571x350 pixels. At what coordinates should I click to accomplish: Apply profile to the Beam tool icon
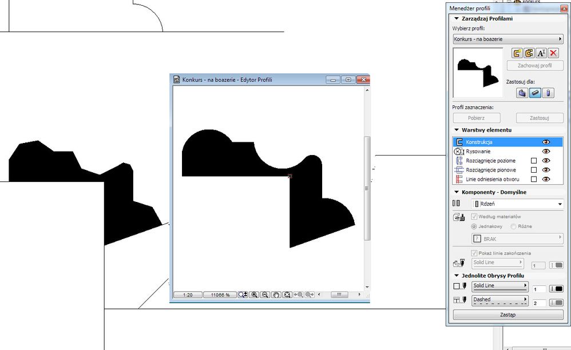535,93
